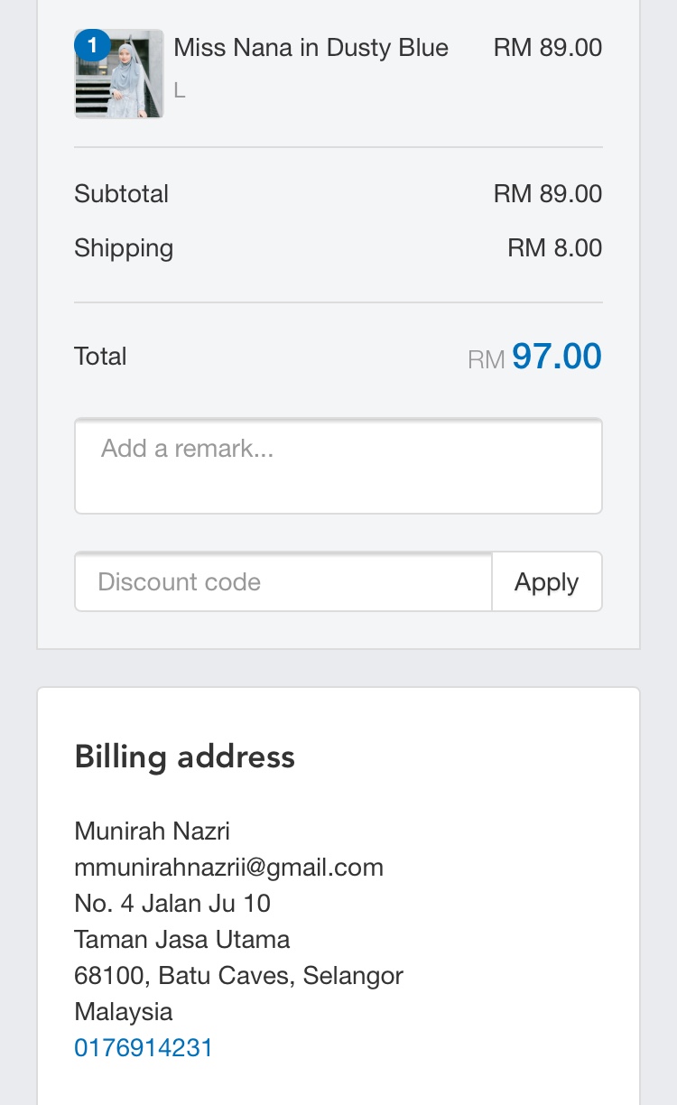This screenshot has width=677, height=1105.
Task: Tap the Total label
Action: pos(100,357)
